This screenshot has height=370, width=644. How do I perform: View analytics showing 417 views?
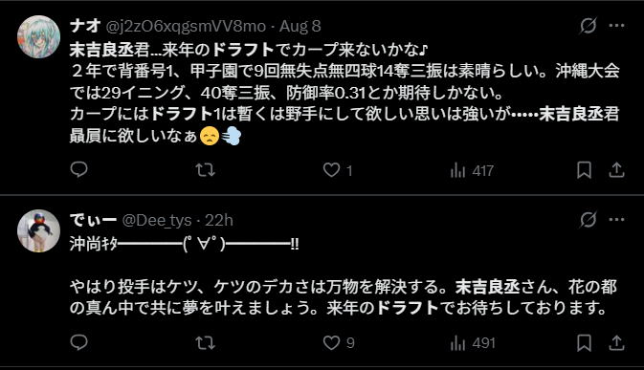472,170
